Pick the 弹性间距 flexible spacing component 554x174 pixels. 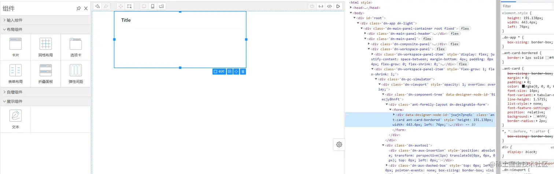click(75, 74)
